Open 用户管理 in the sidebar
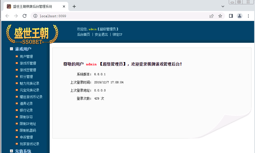Image resolution: width=255 pixels, height=153 pixels. [26, 56]
